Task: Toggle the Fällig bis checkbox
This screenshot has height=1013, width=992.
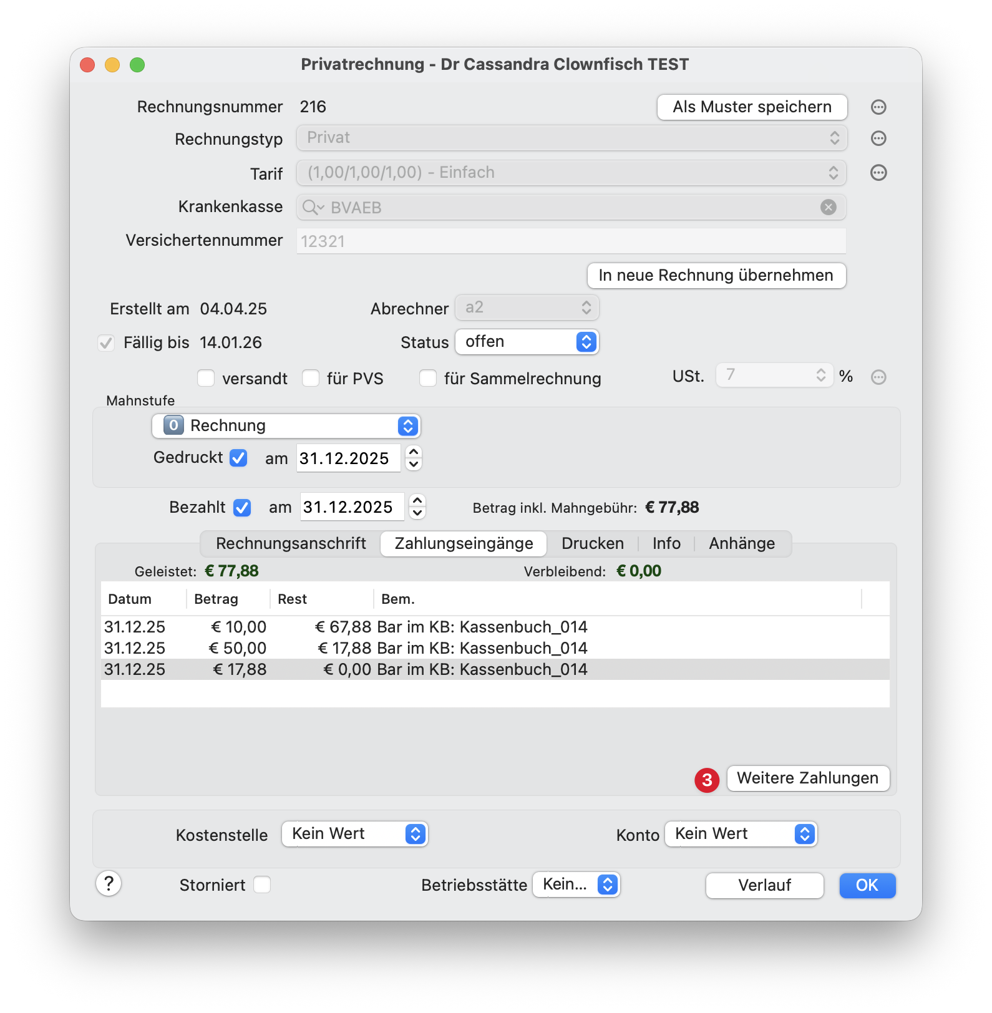Action: pyautogui.click(x=106, y=343)
